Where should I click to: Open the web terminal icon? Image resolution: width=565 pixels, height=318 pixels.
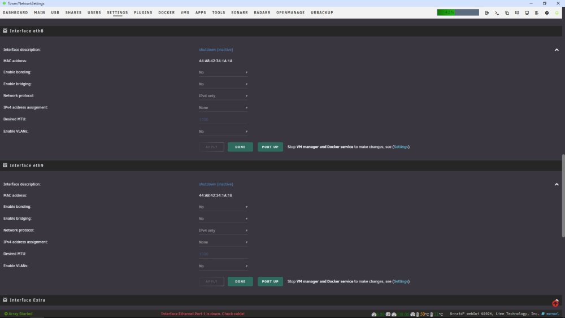[x=497, y=12]
